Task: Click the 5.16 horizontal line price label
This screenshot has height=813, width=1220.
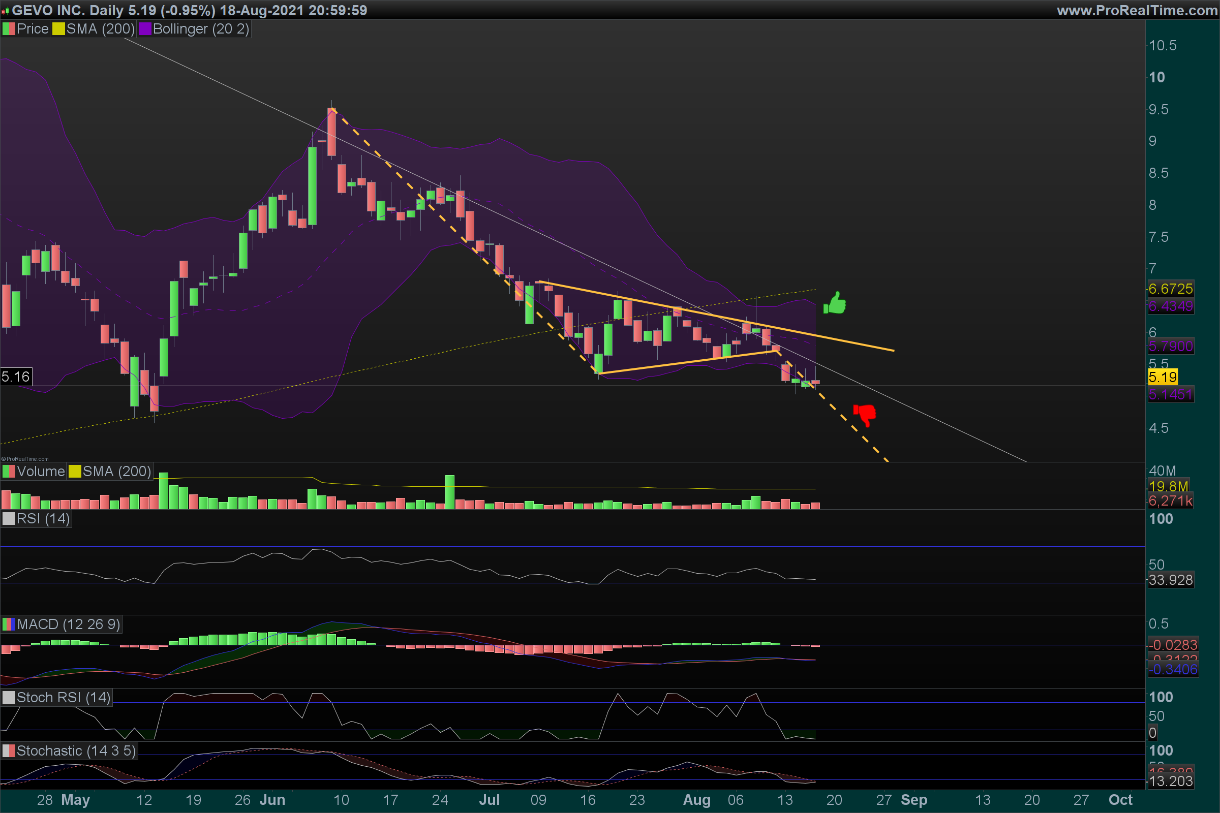Action: pyautogui.click(x=16, y=377)
